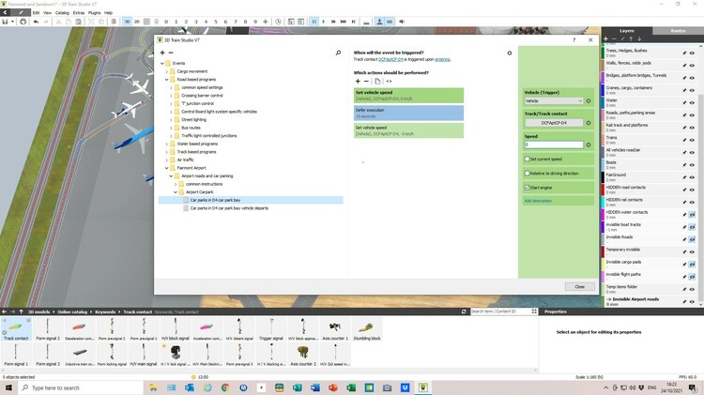Uncheck the Start engine checkbox
The width and height of the screenshot is (704, 395).
coord(527,188)
